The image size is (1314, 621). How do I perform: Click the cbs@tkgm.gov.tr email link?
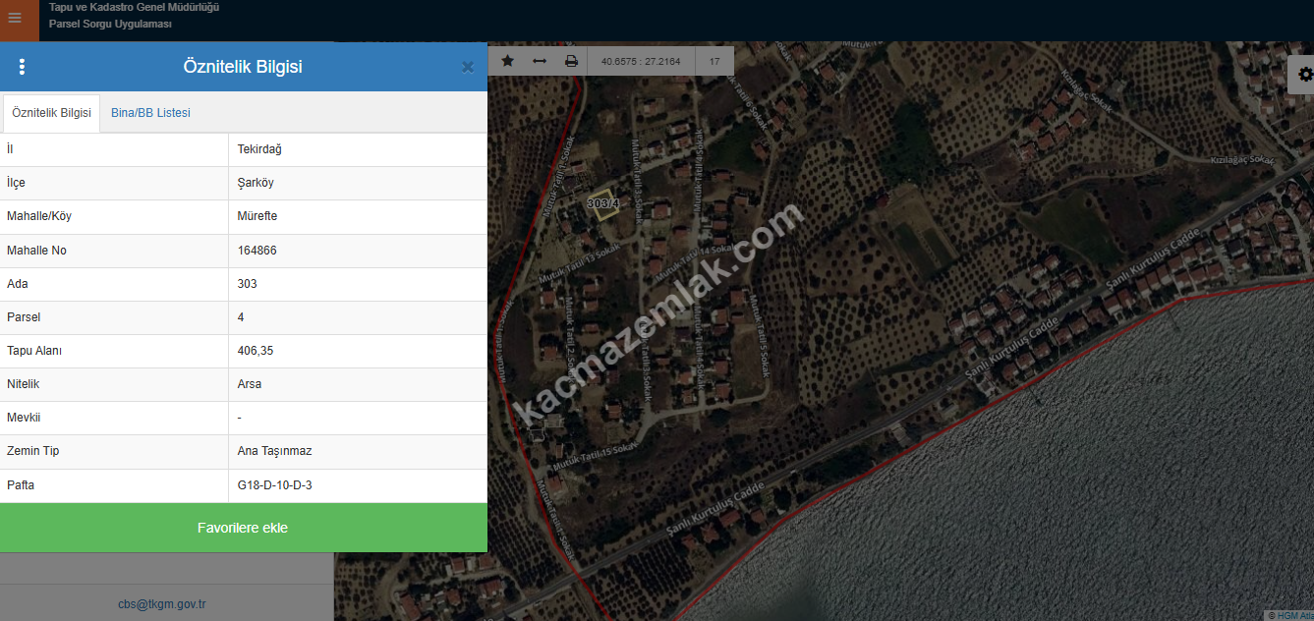coord(162,604)
